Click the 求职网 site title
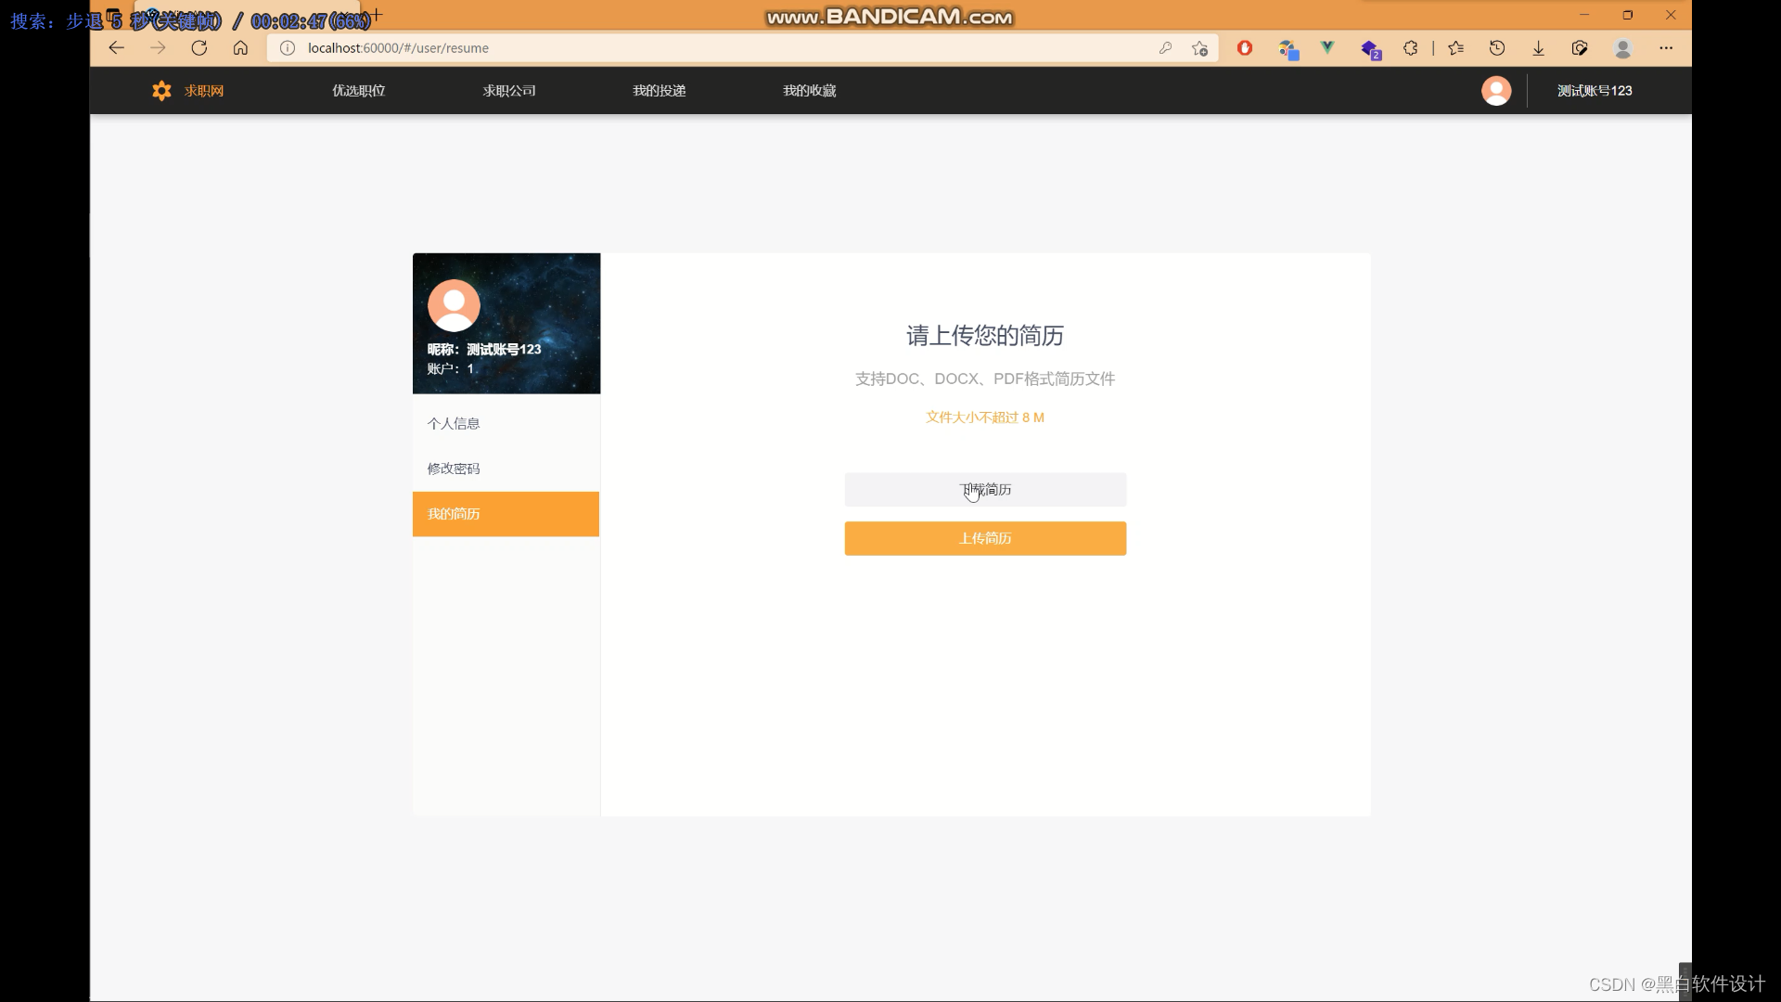Viewport: 1781px width, 1002px height. pos(204,91)
